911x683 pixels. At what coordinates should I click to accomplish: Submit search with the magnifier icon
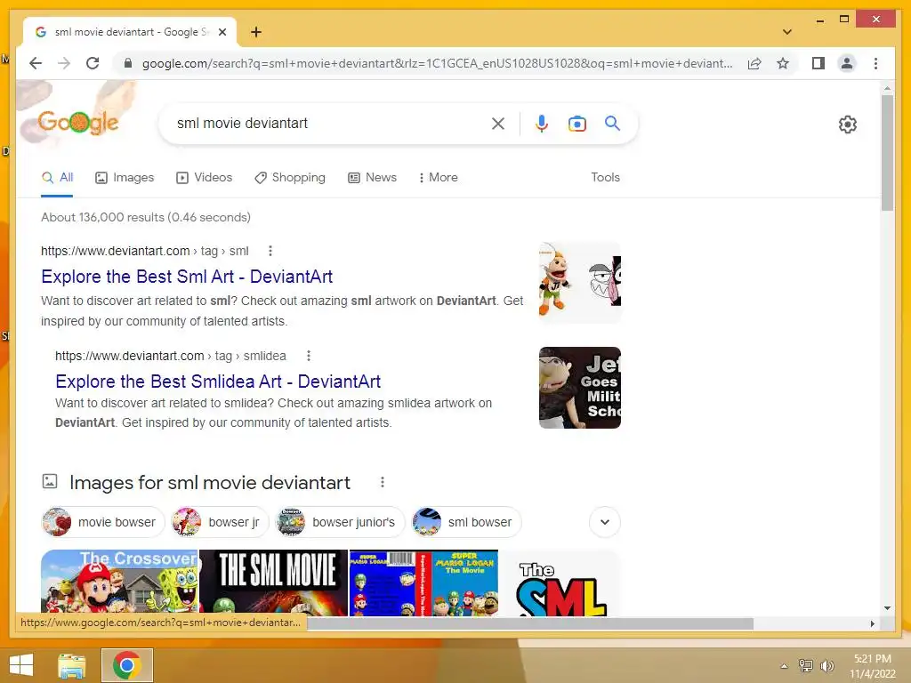[x=612, y=123]
